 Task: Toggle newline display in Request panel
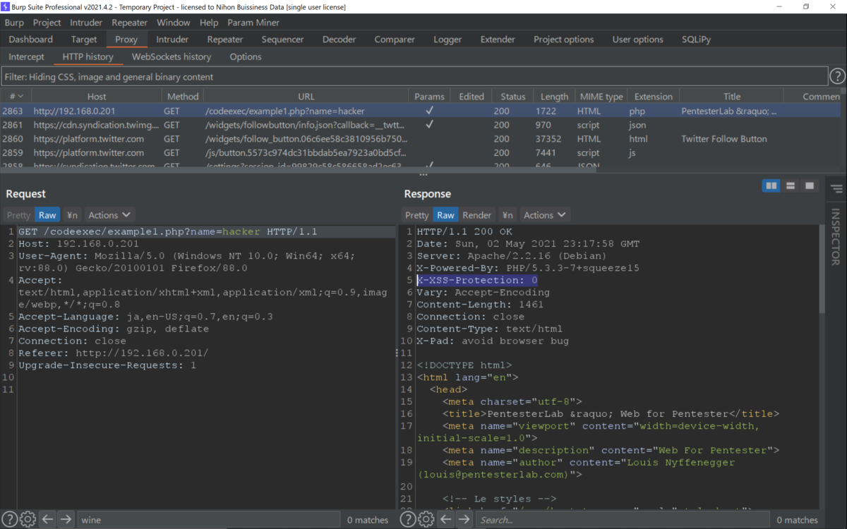[72, 215]
